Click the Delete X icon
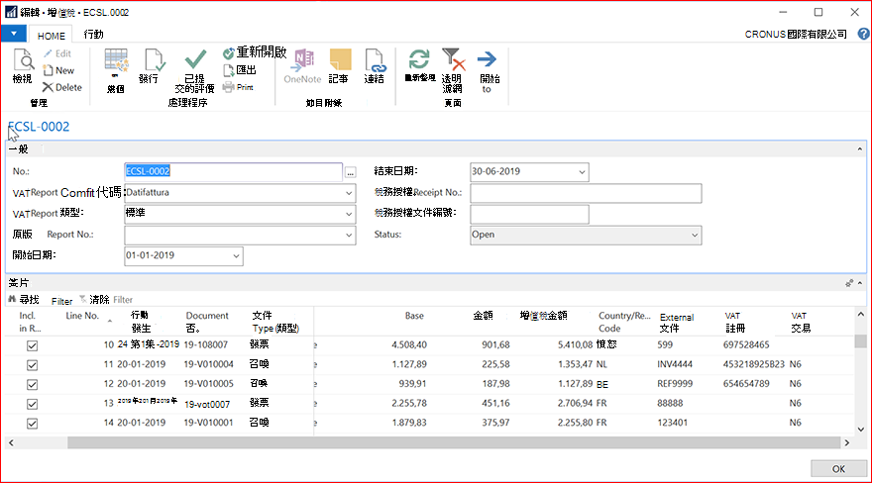This screenshot has width=872, height=483. (48, 87)
